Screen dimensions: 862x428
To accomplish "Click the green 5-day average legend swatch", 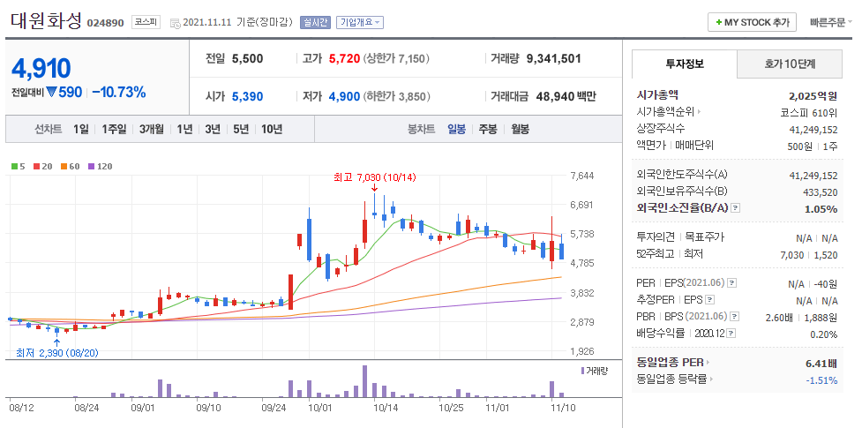I will (14, 166).
